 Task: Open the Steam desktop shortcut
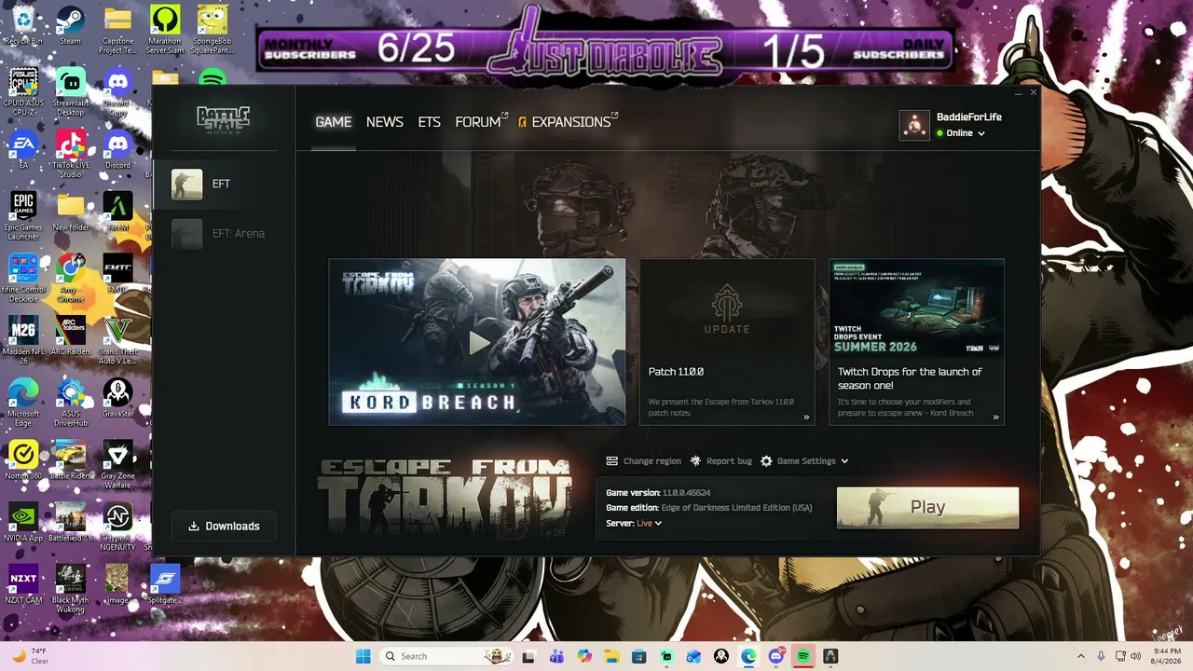[x=70, y=25]
